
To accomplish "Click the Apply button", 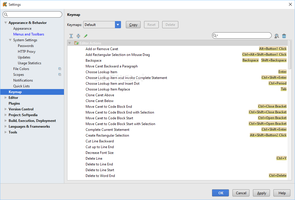I will (x=262, y=193).
